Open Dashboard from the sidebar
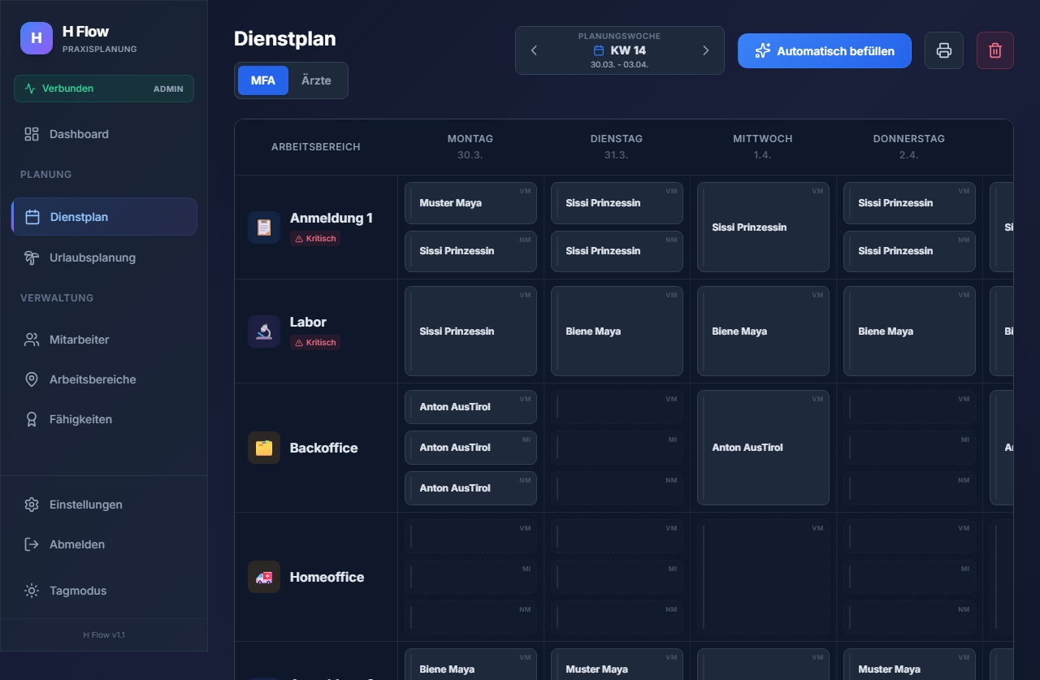This screenshot has height=680, width=1040. [x=79, y=134]
